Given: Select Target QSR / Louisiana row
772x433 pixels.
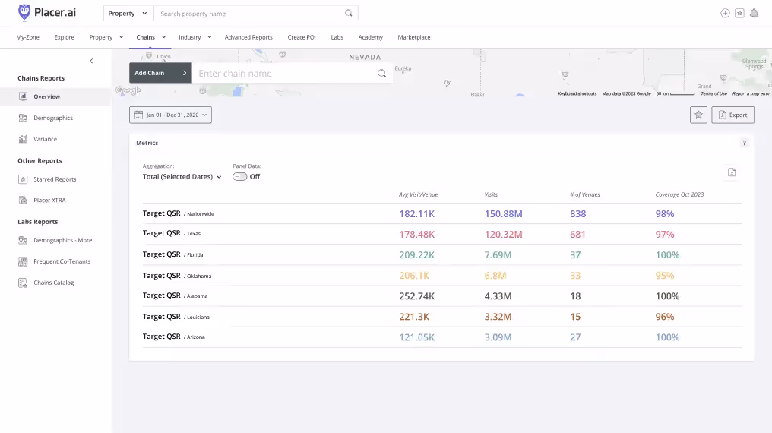Looking at the screenshot, I should click(x=442, y=317).
